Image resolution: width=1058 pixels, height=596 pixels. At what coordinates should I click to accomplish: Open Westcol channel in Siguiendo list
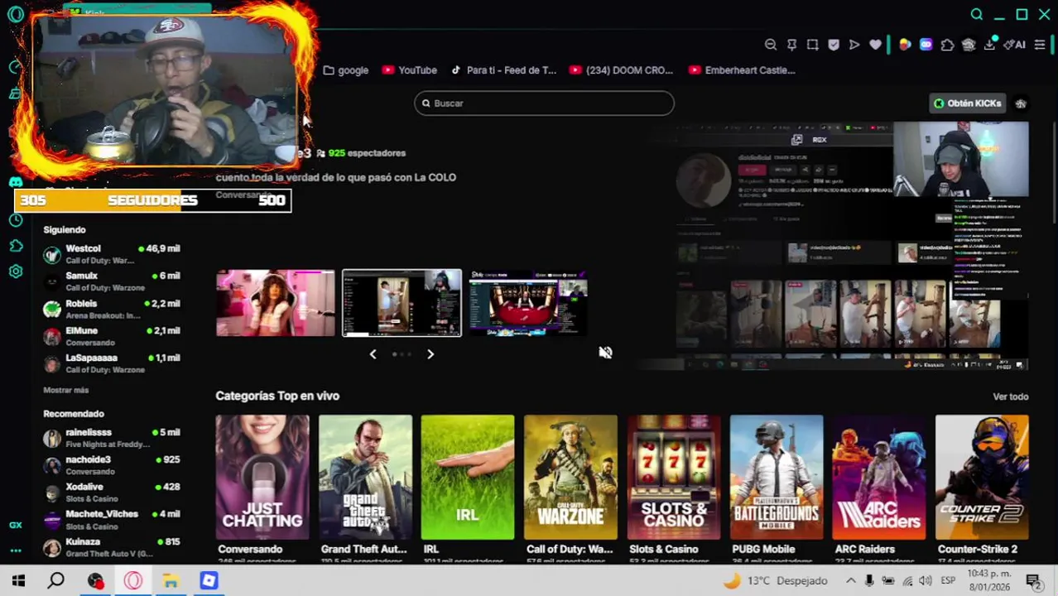click(x=112, y=254)
